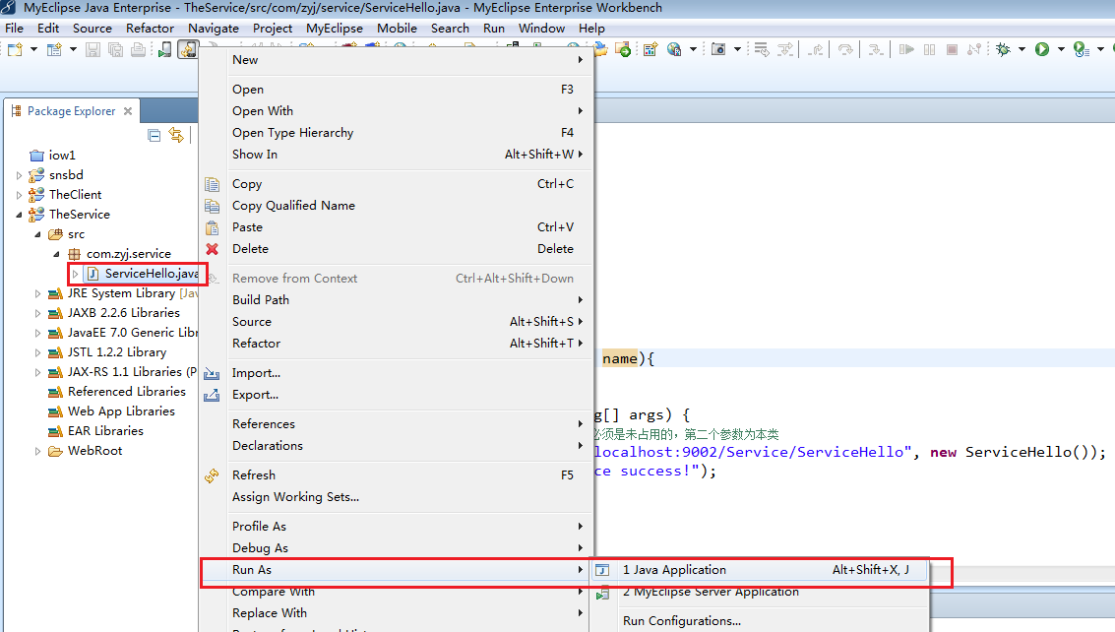This screenshot has height=632, width=1115.
Task: Toggle Link with Editor in Package Explorer
Action: (176, 135)
